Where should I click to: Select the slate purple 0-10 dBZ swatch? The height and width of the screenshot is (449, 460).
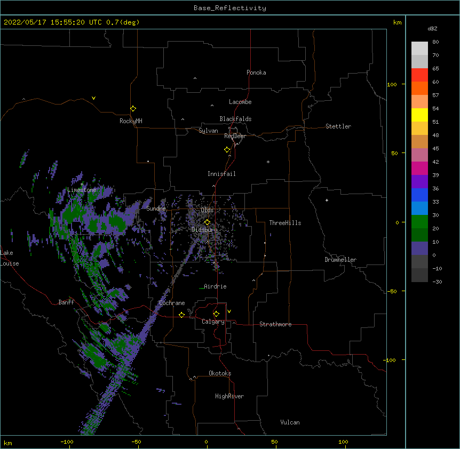click(x=419, y=248)
